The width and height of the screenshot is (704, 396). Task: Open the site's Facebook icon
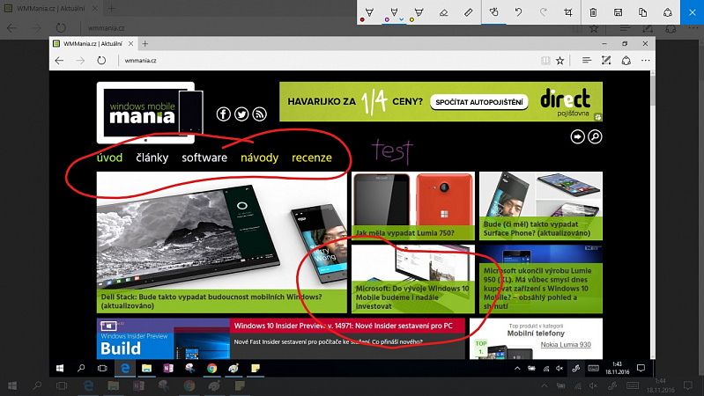pos(224,114)
